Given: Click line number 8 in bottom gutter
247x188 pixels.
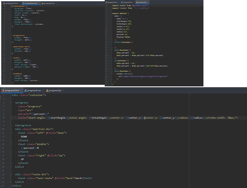Looking at the screenshot, I should (4, 122).
